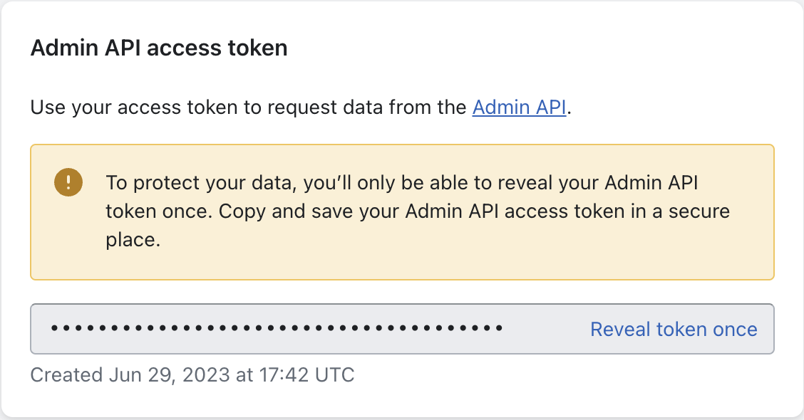This screenshot has height=420, width=804.
Task: Click '17:42 UTC' in the creation time
Action: 306,375
